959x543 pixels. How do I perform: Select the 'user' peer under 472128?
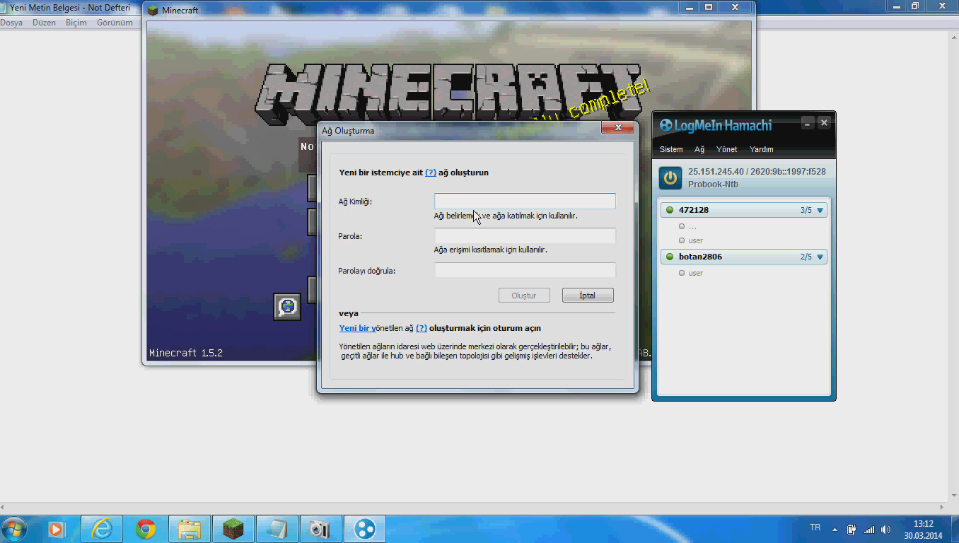[695, 240]
